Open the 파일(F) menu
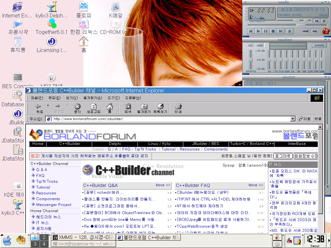This screenshot has height=248, width=331. (x=37, y=98)
